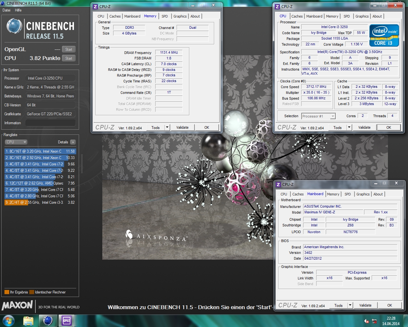Select ranking row 5 with score 8.21
Image resolution: width=408 pixels, height=327 pixels.
coord(40,177)
